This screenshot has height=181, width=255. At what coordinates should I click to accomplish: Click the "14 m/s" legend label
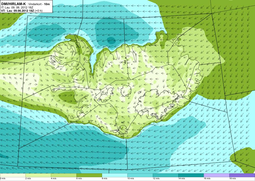pyautogui.click(x=182, y=178)
